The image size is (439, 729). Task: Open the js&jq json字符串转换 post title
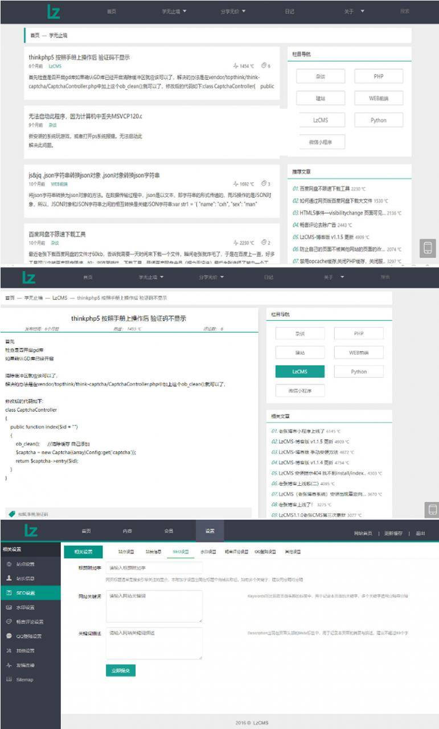[x=94, y=175]
